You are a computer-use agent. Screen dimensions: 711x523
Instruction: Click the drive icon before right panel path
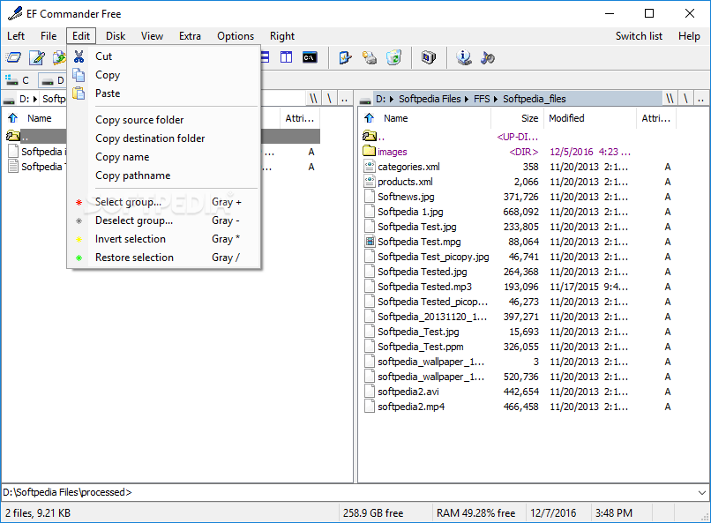(365, 100)
